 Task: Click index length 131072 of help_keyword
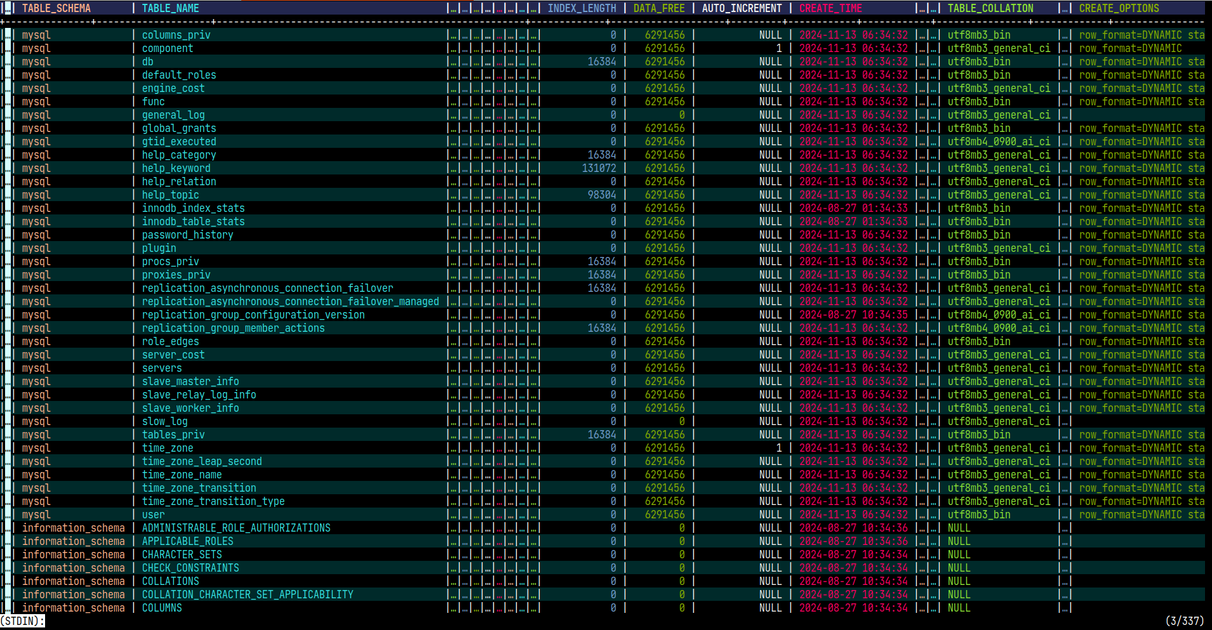(599, 168)
